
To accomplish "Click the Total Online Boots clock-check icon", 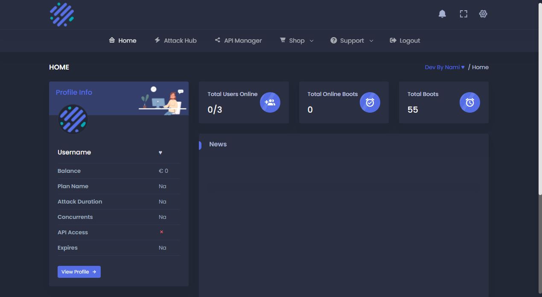I will [x=370, y=102].
